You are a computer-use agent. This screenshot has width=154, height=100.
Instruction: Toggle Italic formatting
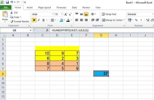click(x=39, y=20)
